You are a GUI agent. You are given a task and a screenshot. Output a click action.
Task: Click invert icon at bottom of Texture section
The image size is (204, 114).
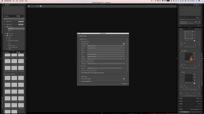[194, 84]
